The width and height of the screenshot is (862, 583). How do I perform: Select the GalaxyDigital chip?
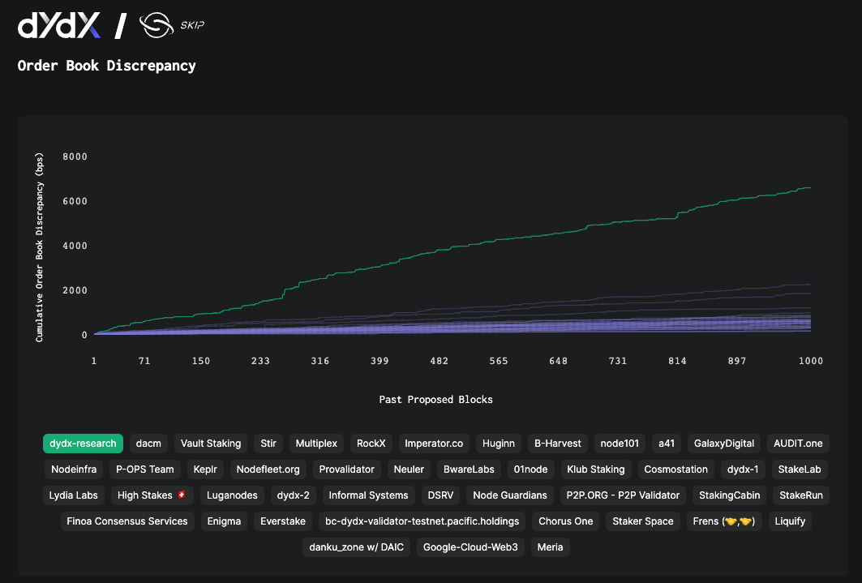coord(724,444)
